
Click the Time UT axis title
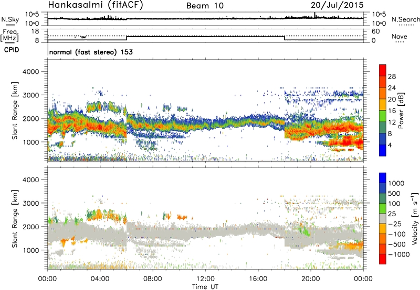point(205,287)
